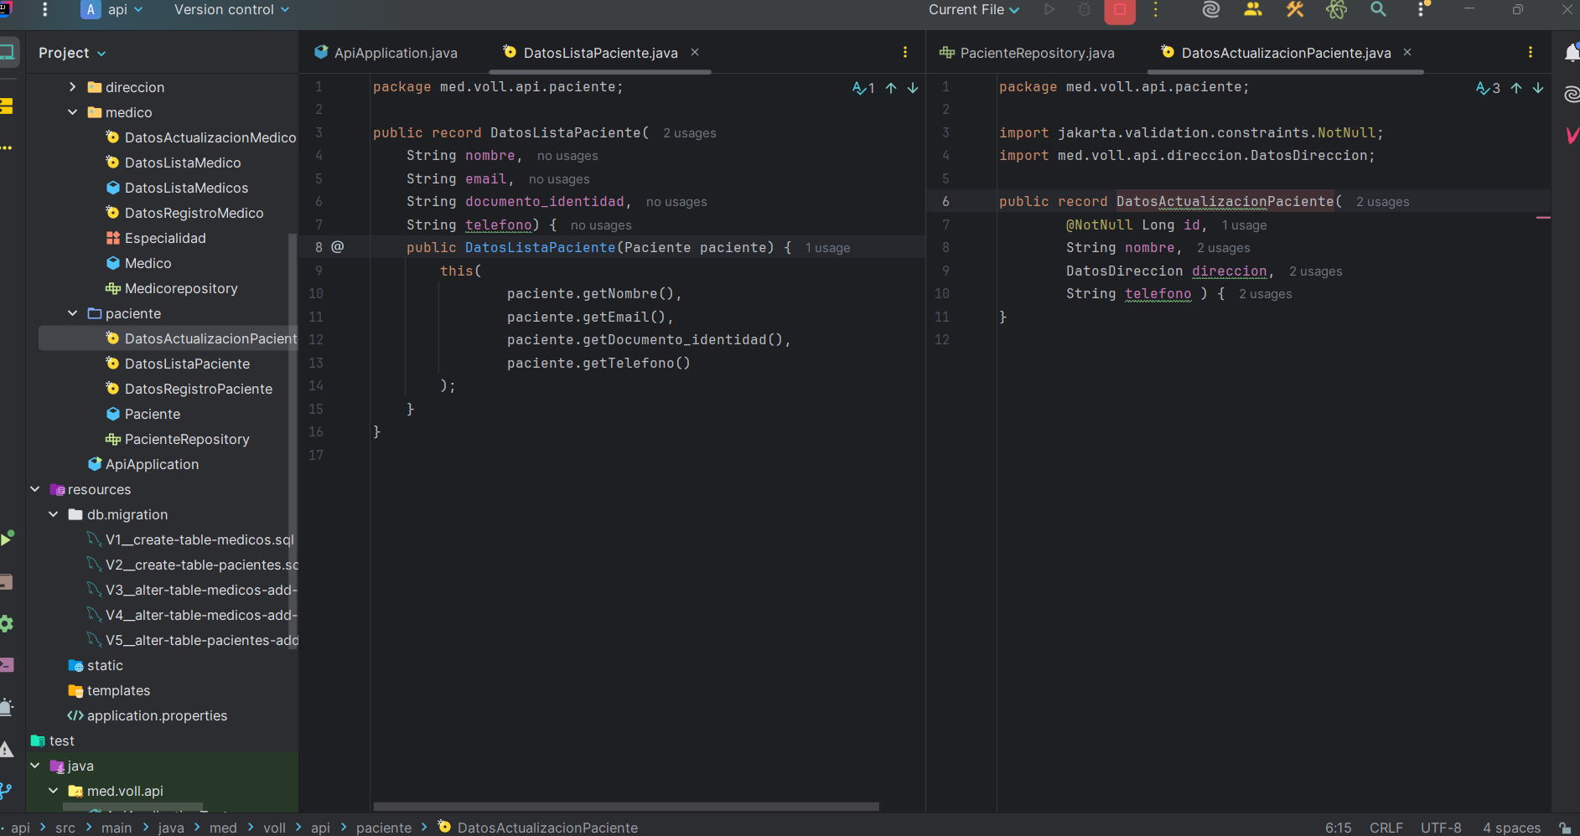
Task: Collapse the med.voll.api test package
Action: (x=54, y=791)
